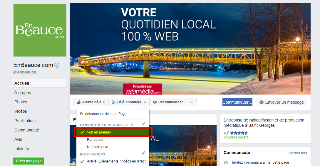320x166 pixels.
Task: Edit news feed preferences pencil icon
Action: [x=143, y=124]
